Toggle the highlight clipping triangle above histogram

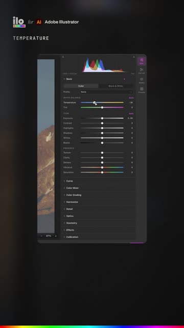click(x=134, y=57)
